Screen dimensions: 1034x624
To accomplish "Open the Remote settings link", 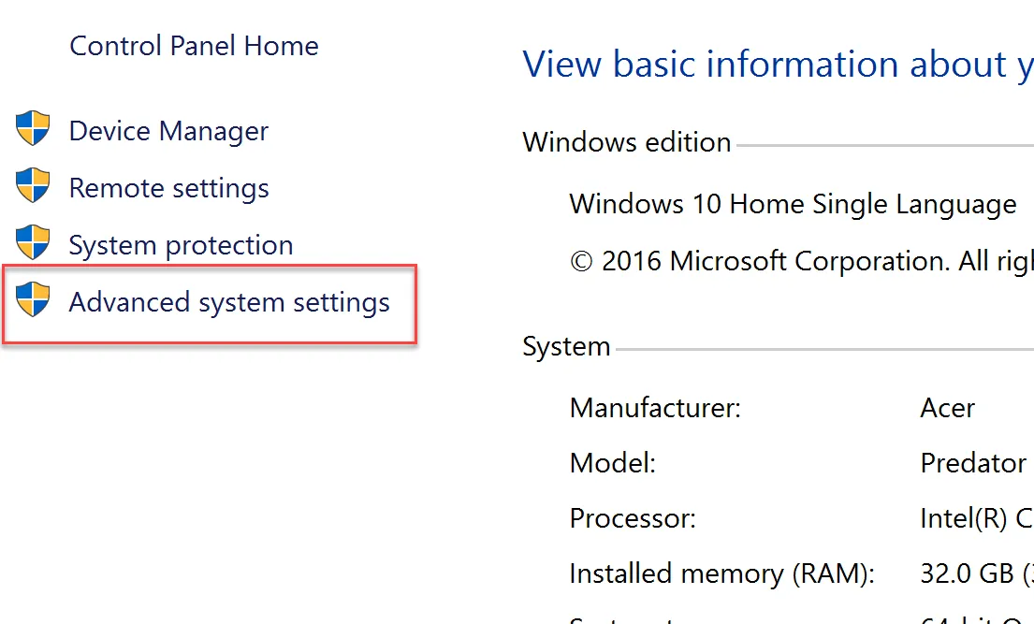I will tap(168, 188).
